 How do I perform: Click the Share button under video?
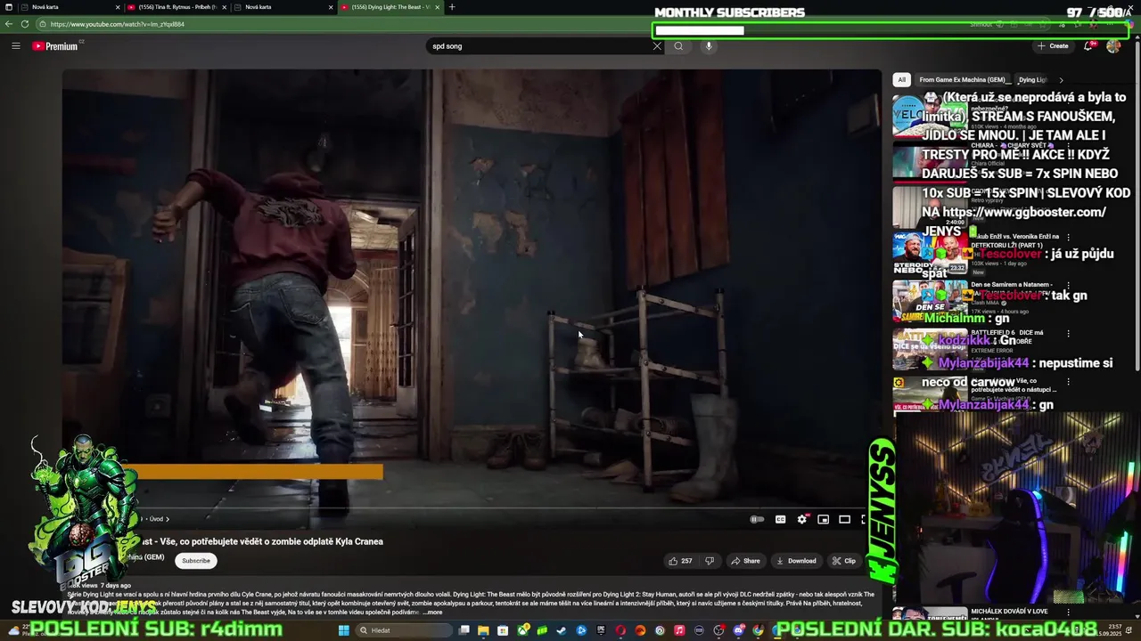coord(745,561)
